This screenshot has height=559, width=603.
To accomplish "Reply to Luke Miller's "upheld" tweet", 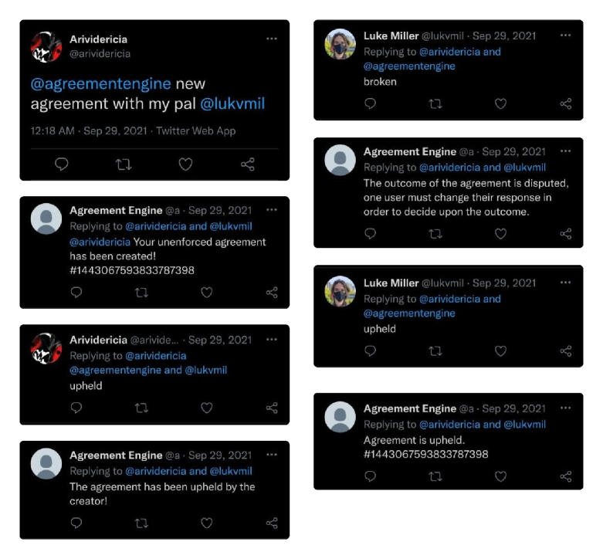I will pyautogui.click(x=371, y=351).
